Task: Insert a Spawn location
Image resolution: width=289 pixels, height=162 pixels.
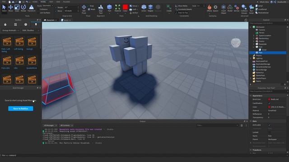Action: pyautogui.click(x=215, y=8)
